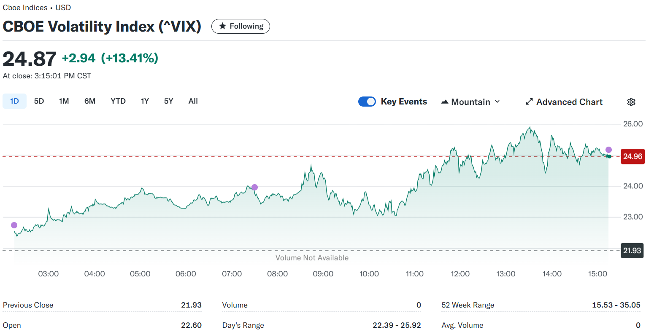
Task: Open chart settings gear icon
Action: 631,102
